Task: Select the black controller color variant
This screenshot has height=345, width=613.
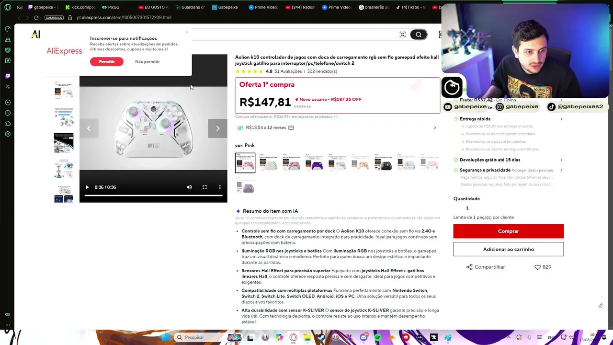Action: point(383,163)
